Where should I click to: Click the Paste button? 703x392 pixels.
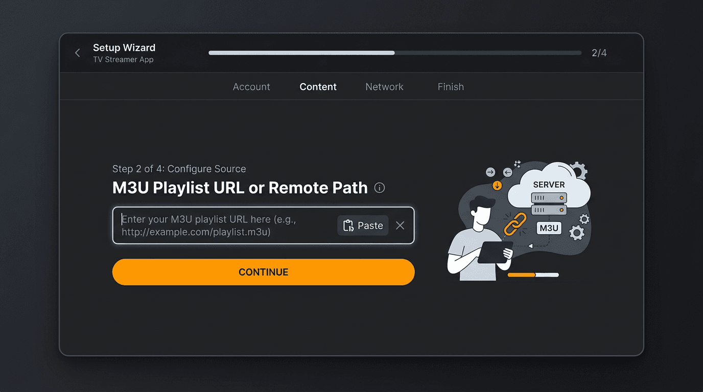(x=363, y=225)
